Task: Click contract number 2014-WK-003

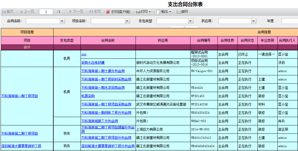Action: [x=200, y=130]
